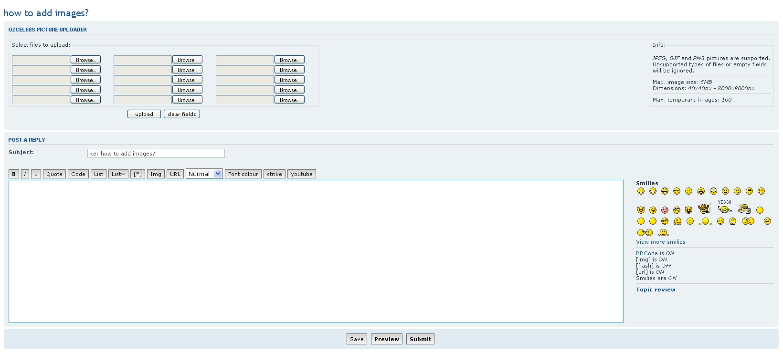Click the Font colour button
783x353 pixels.
coord(243,174)
